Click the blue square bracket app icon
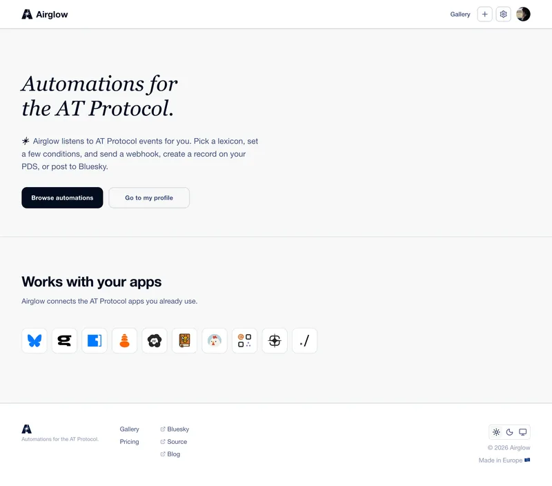552x486 pixels. (x=95, y=340)
